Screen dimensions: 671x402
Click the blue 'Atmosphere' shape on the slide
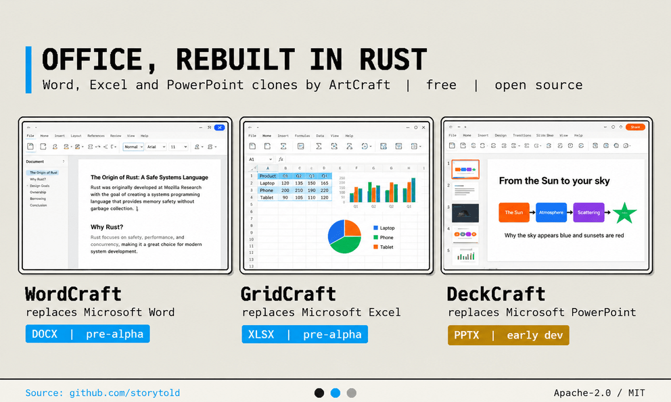tap(551, 213)
